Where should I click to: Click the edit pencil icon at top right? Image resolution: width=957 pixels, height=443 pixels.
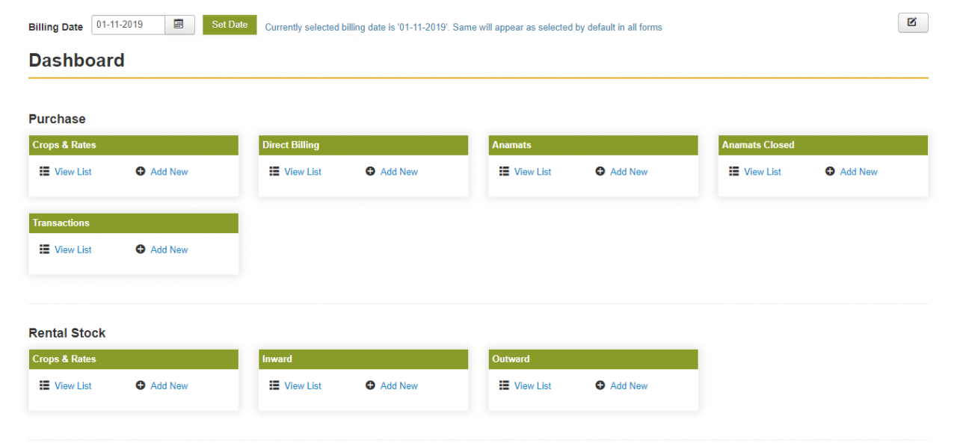click(912, 22)
